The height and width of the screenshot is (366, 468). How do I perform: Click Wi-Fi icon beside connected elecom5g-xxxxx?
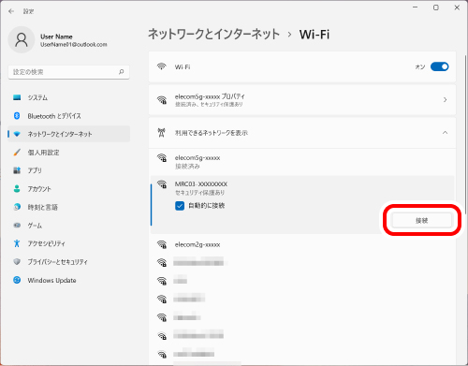pyautogui.click(x=162, y=158)
